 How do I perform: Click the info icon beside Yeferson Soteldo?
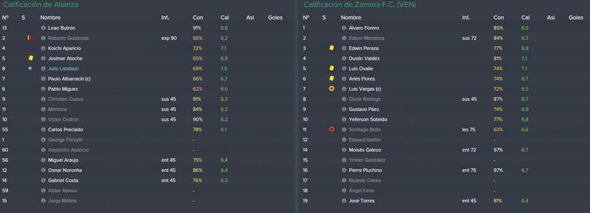coord(343,120)
